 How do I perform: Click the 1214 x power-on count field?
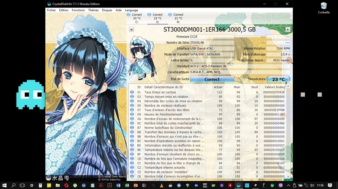(278, 54)
